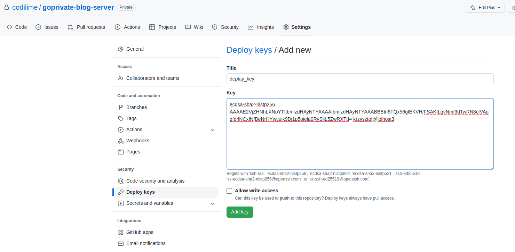This screenshot has height=252, width=515.
Task: Select the Deploy keys sidebar entry
Action: point(141,192)
